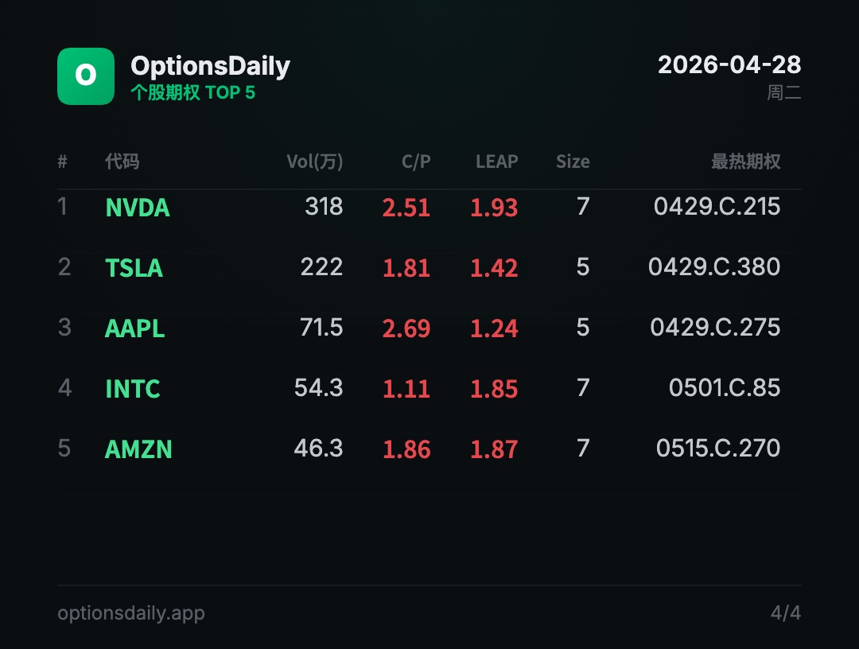Click the LEAP column header
Screen dimensions: 859x649
(496, 161)
